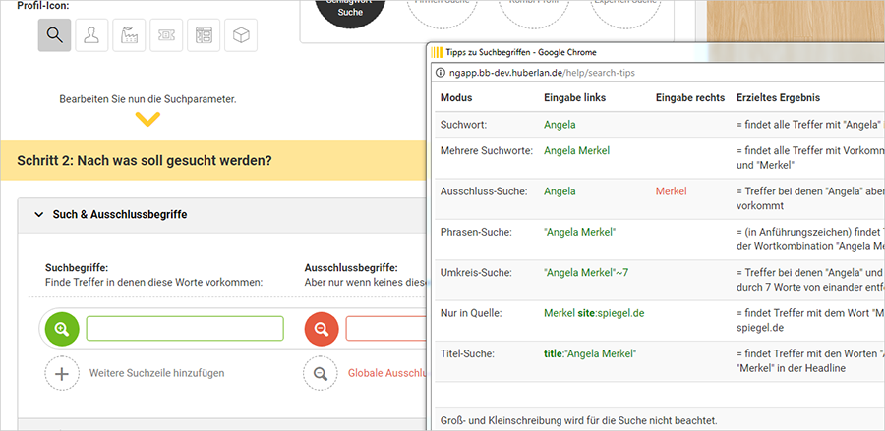Click the red exclusion term icon
Screen dimensions: 885x431
(321, 328)
